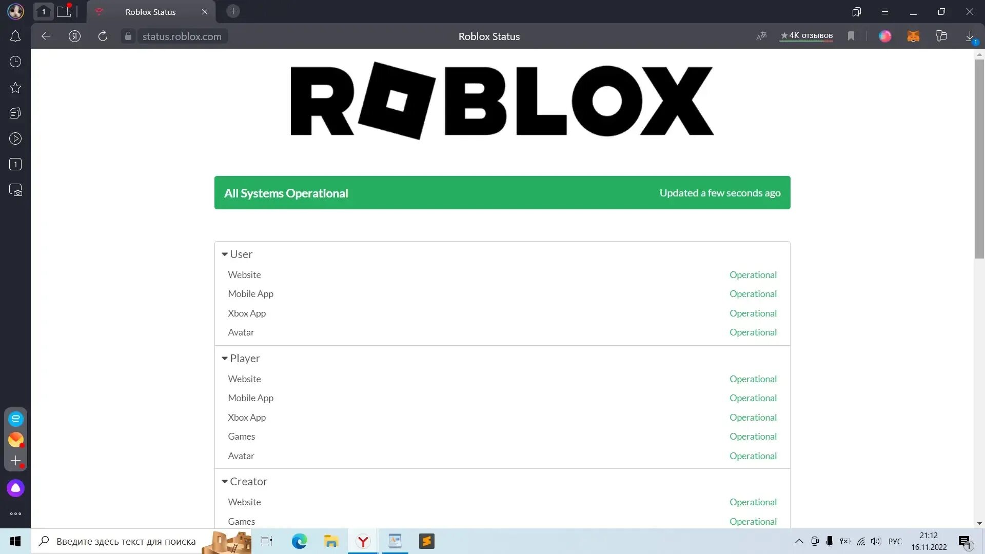
Task: Click the Windows taskbar search box
Action: tap(126, 541)
